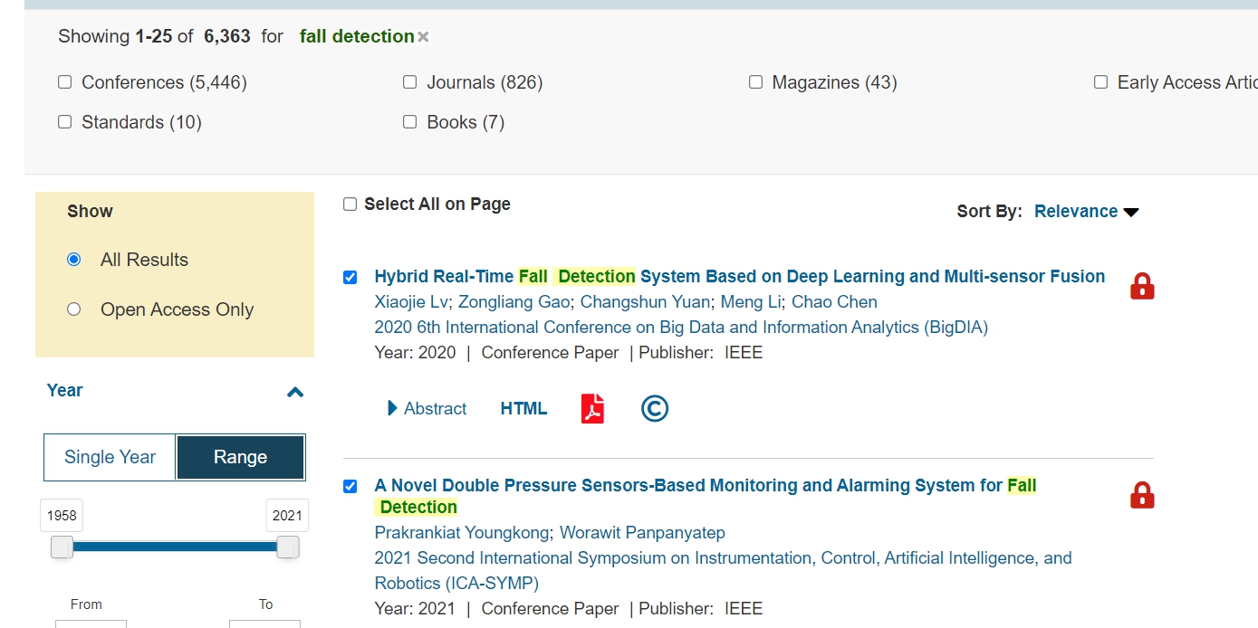This screenshot has width=1258, height=628.
Task: Collapse the Year filter section
Action: click(294, 392)
